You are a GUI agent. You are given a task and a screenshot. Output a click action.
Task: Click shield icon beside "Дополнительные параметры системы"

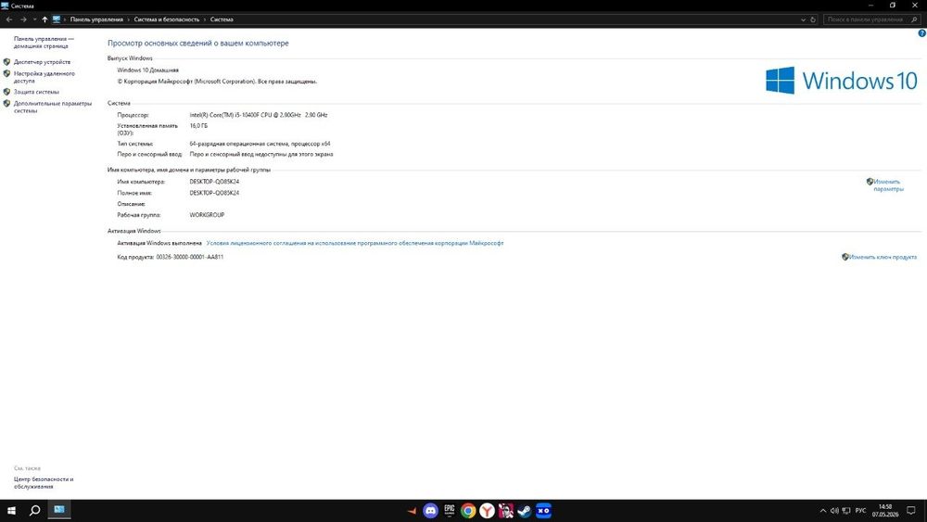7,103
